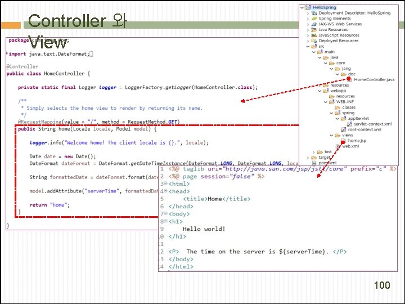
Task: Collapse the appServlet folder chevron
Action: (337, 119)
